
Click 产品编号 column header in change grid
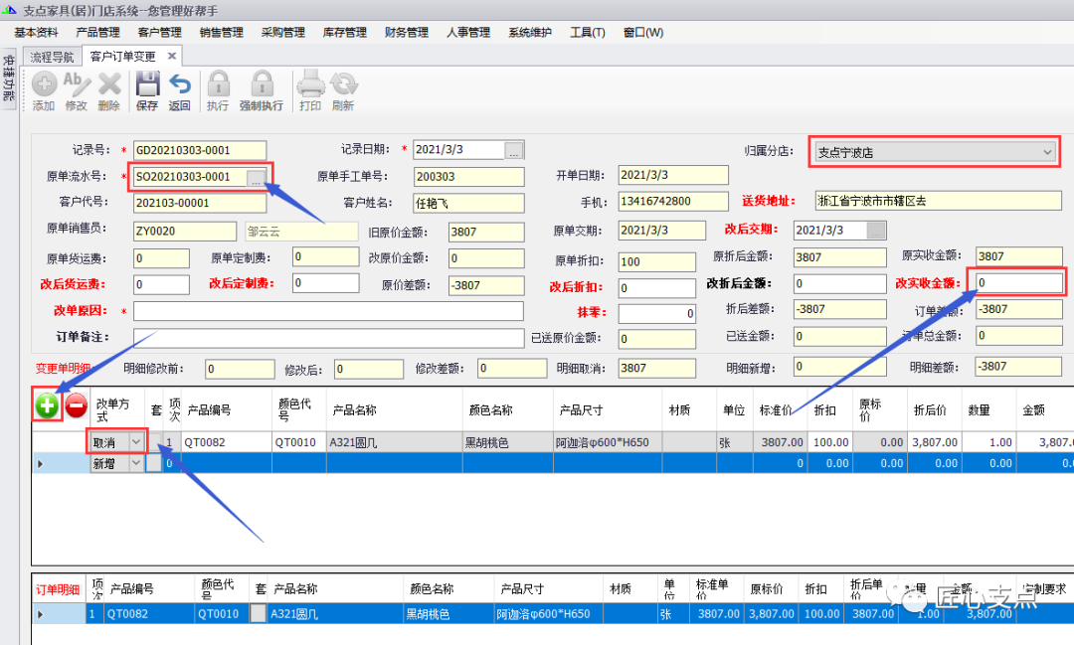pyautogui.click(x=226, y=410)
